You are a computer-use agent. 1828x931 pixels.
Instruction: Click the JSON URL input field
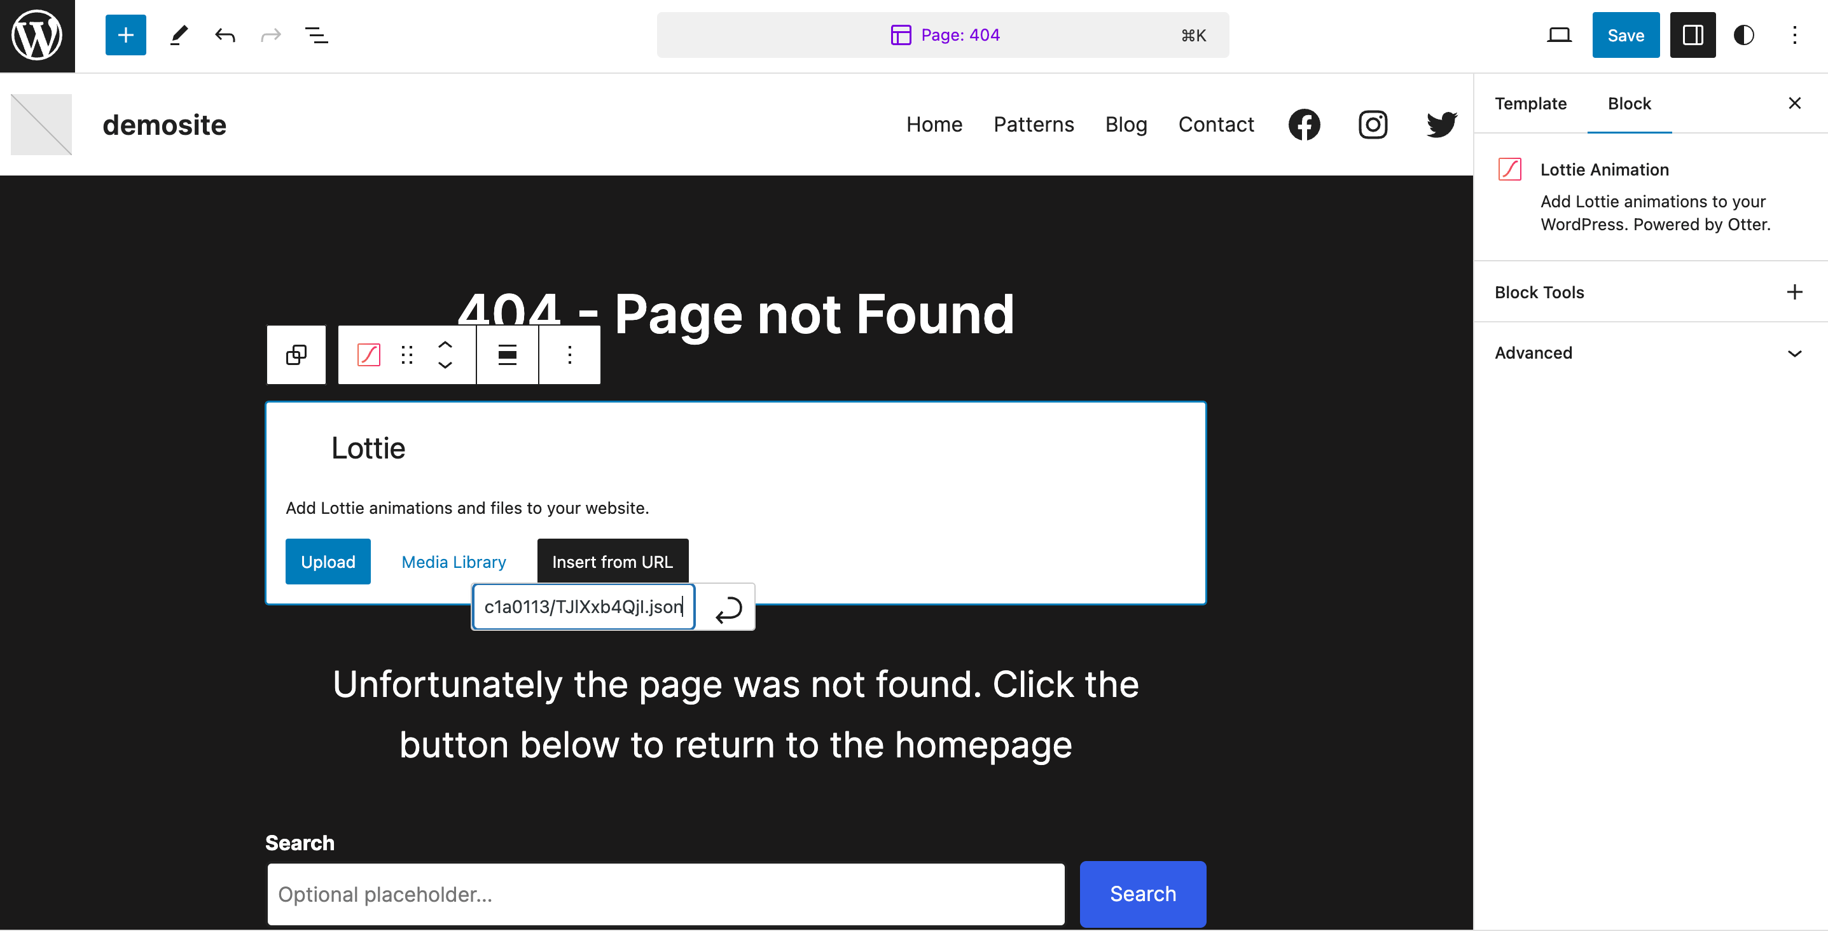point(583,607)
